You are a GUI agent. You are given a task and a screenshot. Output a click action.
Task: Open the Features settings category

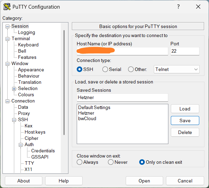(27, 57)
